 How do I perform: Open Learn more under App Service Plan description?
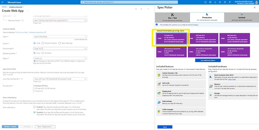[x=8, y=75]
